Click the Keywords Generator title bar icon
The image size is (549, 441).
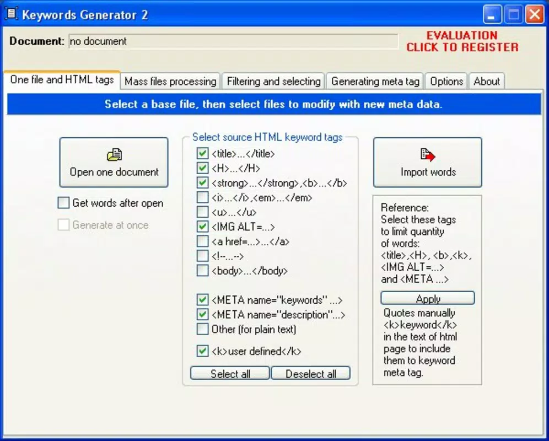point(11,14)
